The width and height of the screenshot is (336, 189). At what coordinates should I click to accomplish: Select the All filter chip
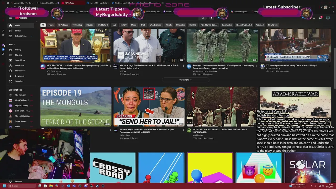point(43,25)
